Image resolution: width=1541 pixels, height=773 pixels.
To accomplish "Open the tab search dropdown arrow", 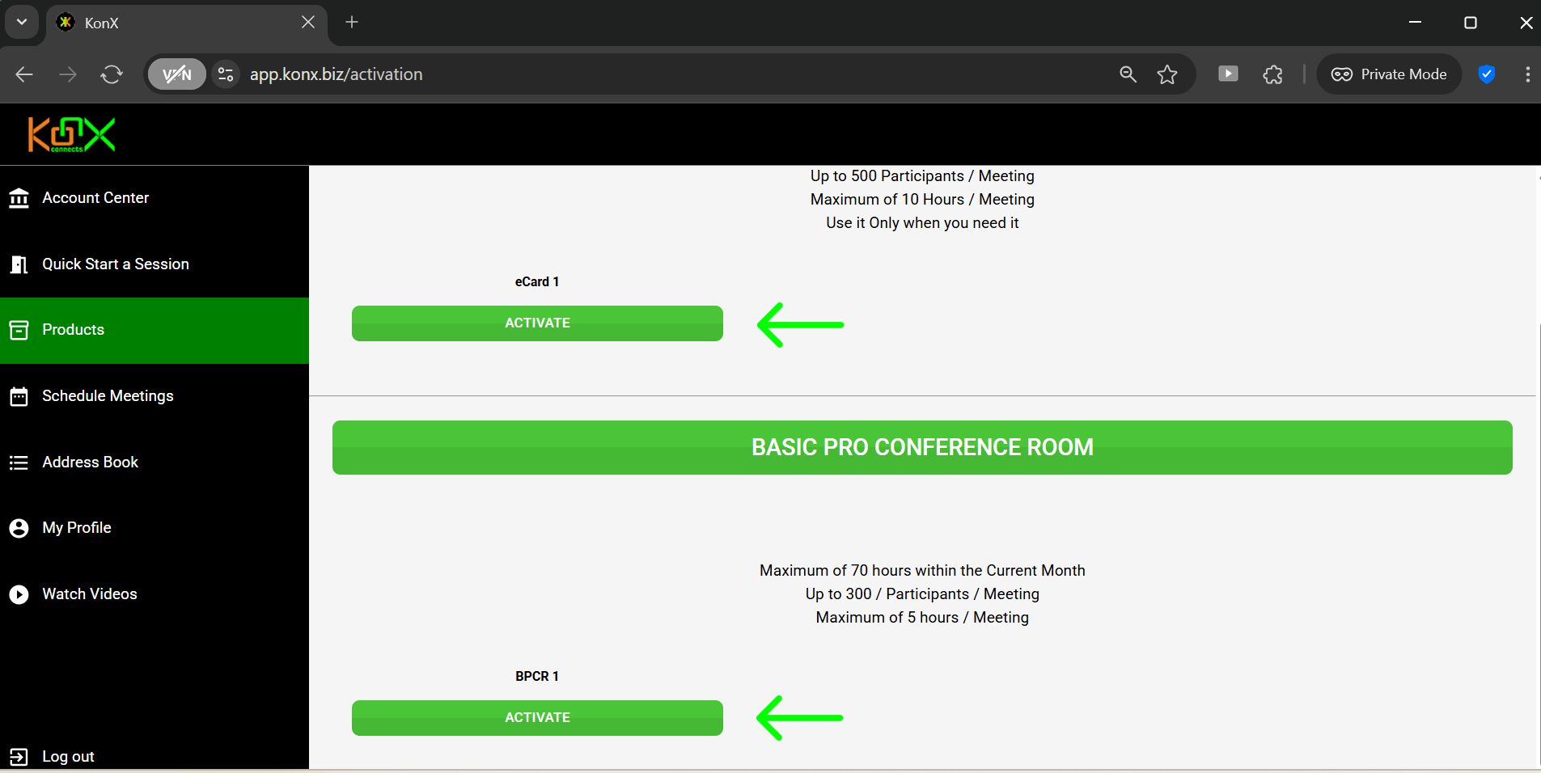I will point(22,22).
